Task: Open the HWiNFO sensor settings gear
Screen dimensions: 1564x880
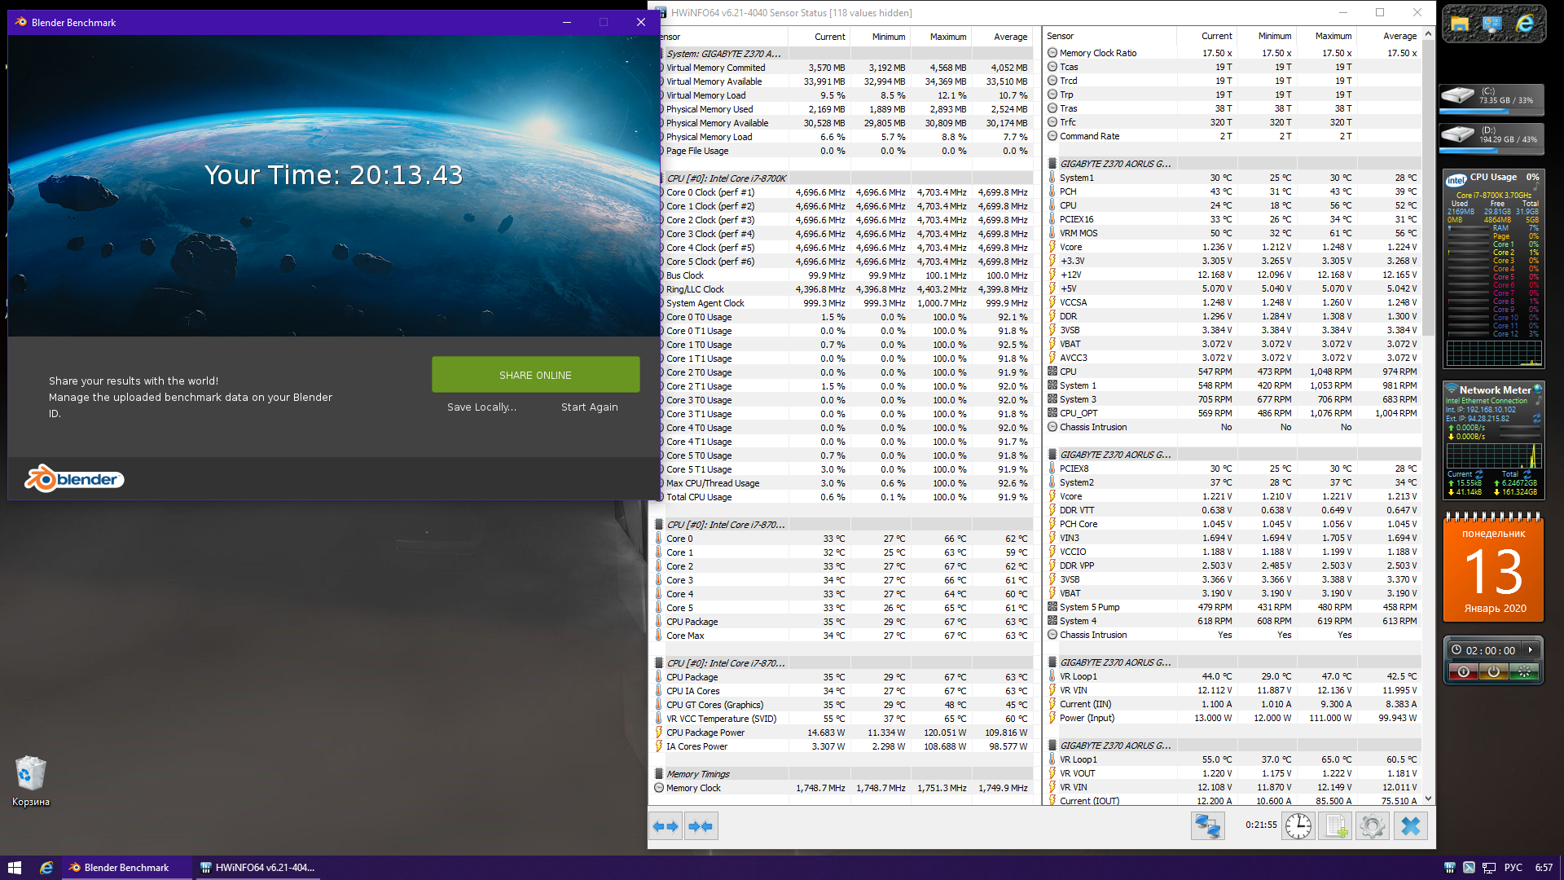Action: (x=1373, y=826)
